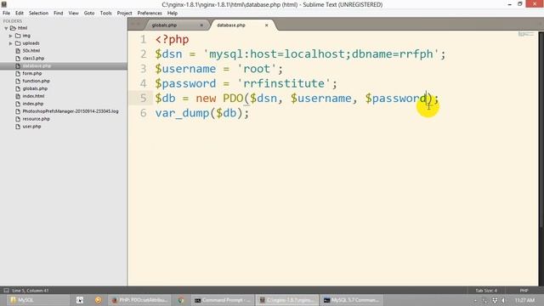Switch to the globals.php tab

(164, 25)
